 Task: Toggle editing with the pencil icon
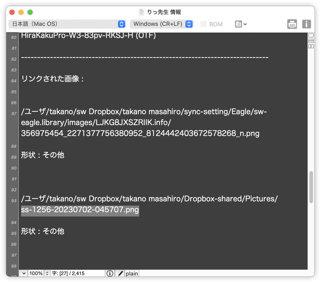tap(120, 273)
